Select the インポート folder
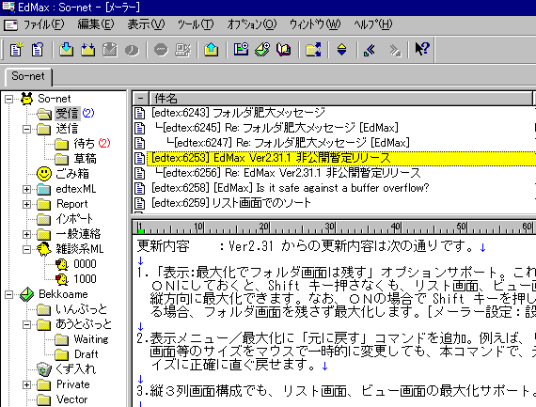This screenshot has width=536, height=407. pyautogui.click(x=74, y=219)
